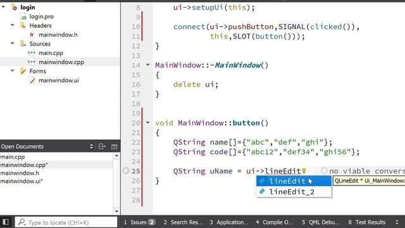Click the lightbulb refactor hint on line 25
This screenshot has width=405, height=228.
click(304, 170)
